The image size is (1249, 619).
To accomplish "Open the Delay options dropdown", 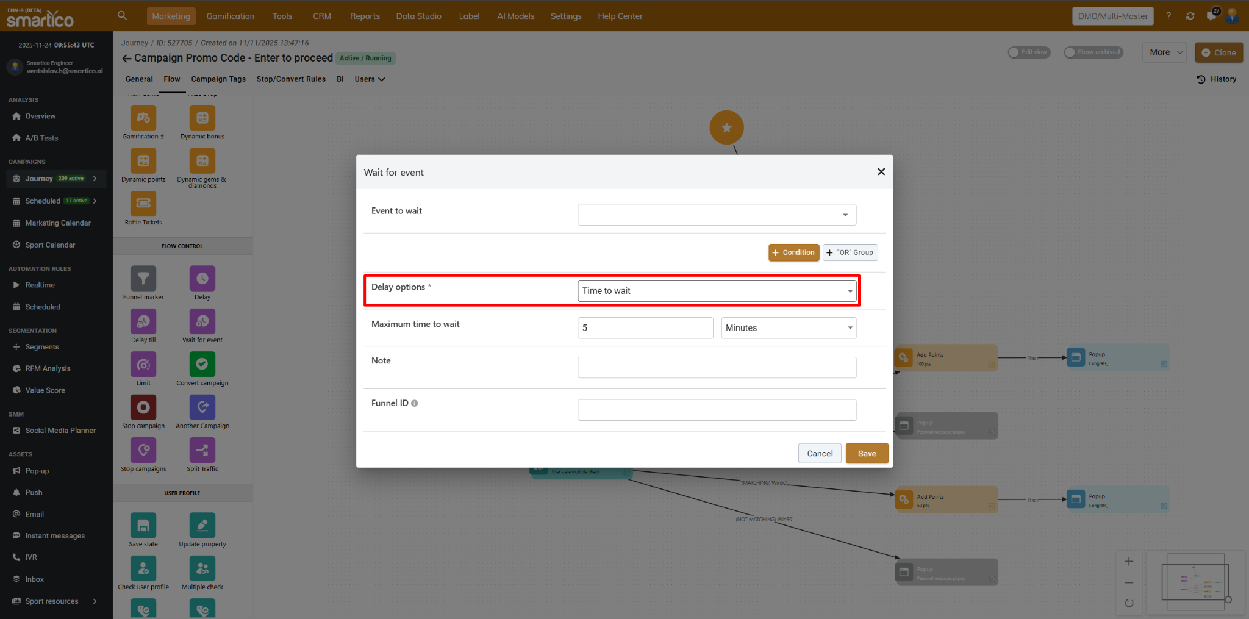I will point(717,291).
